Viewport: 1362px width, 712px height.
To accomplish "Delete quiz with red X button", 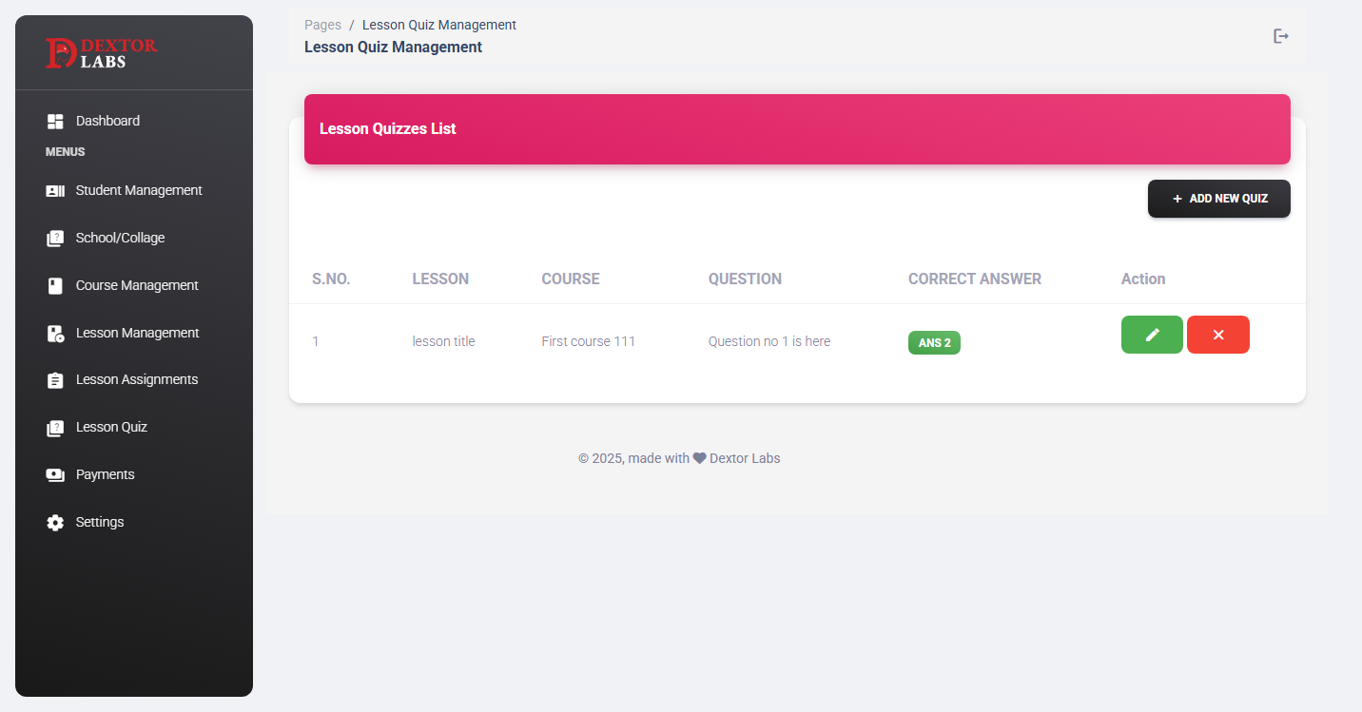I will pyautogui.click(x=1217, y=335).
